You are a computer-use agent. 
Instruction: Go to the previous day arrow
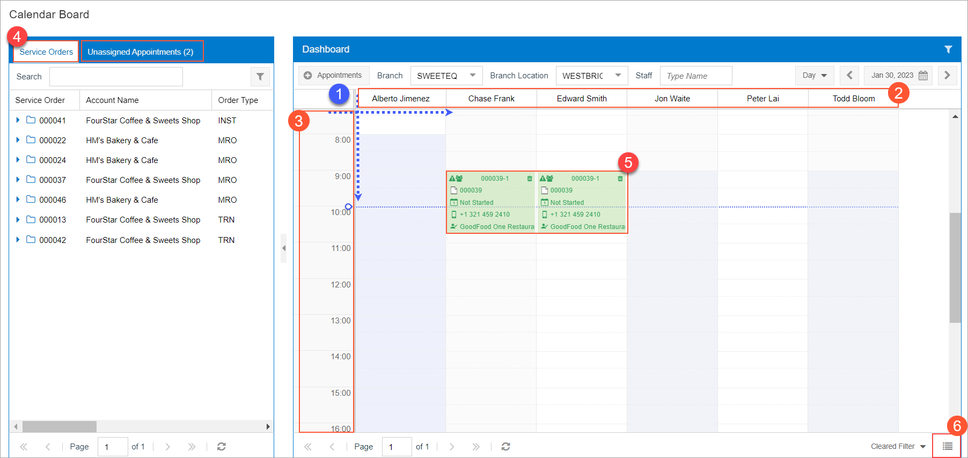click(849, 76)
